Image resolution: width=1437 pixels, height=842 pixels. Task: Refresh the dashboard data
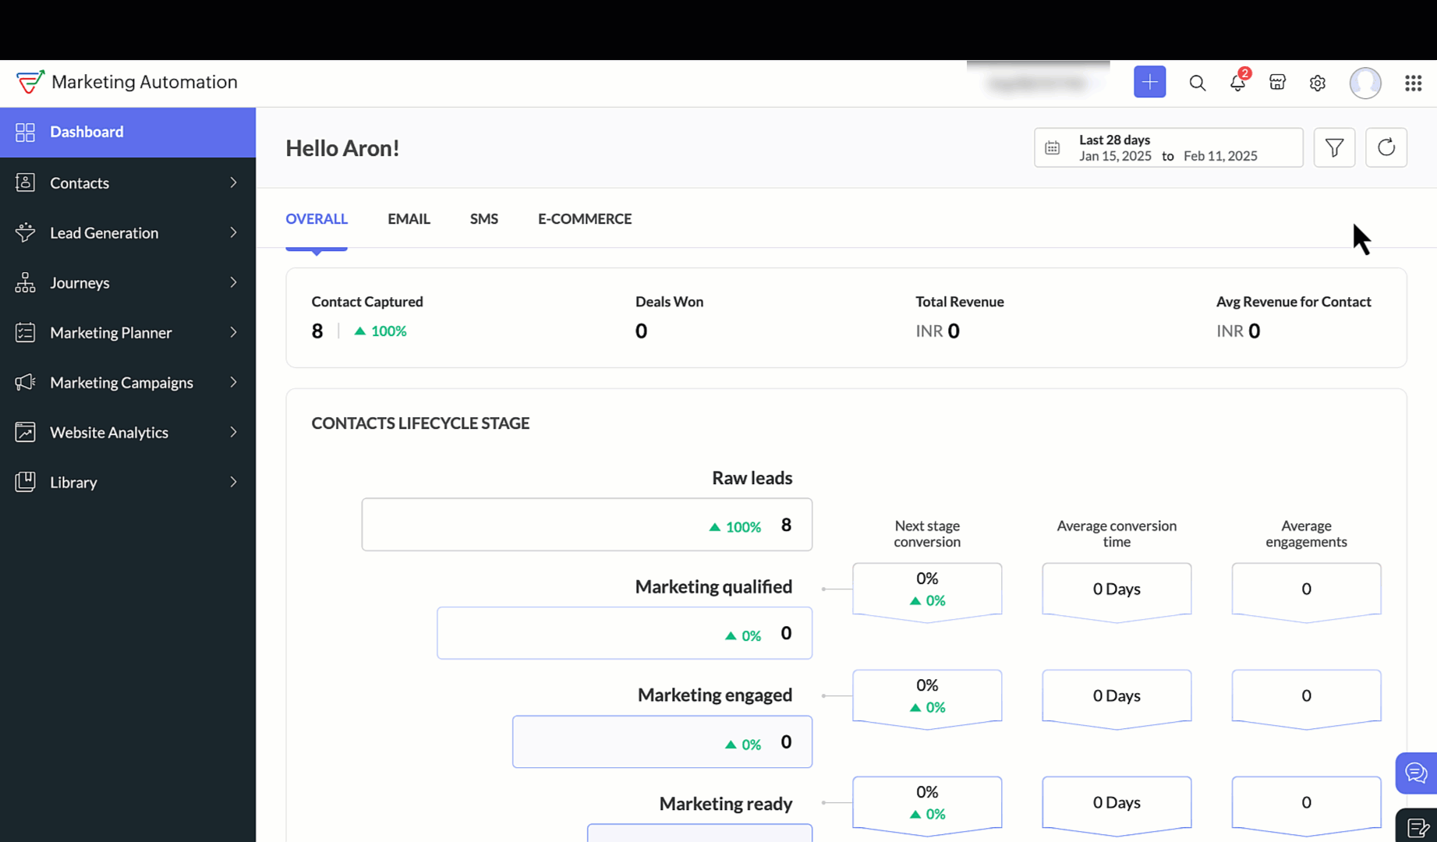tap(1386, 147)
